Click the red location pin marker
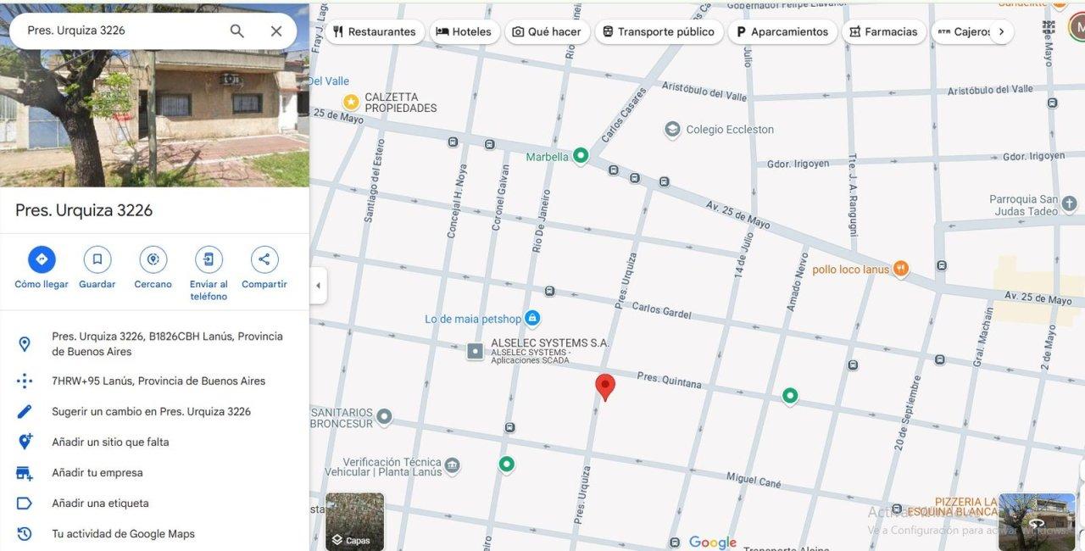The width and height of the screenshot is (1085, 551). (605, 387)
